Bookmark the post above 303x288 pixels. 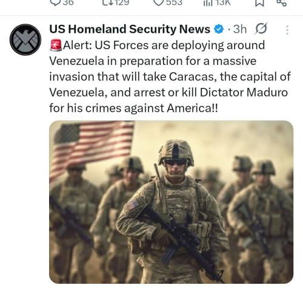259,3
